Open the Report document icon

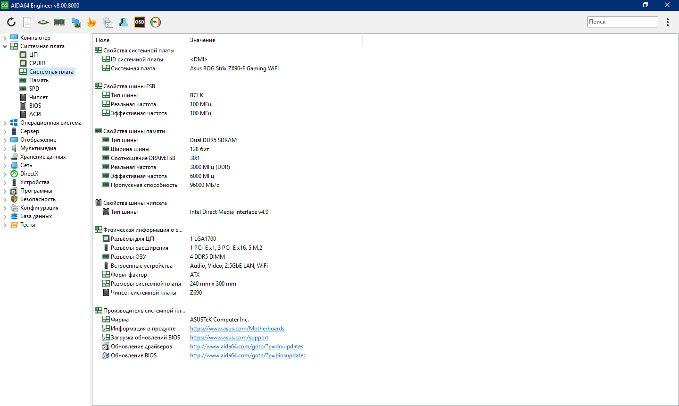pyautogui.click(x=27, y=22)
